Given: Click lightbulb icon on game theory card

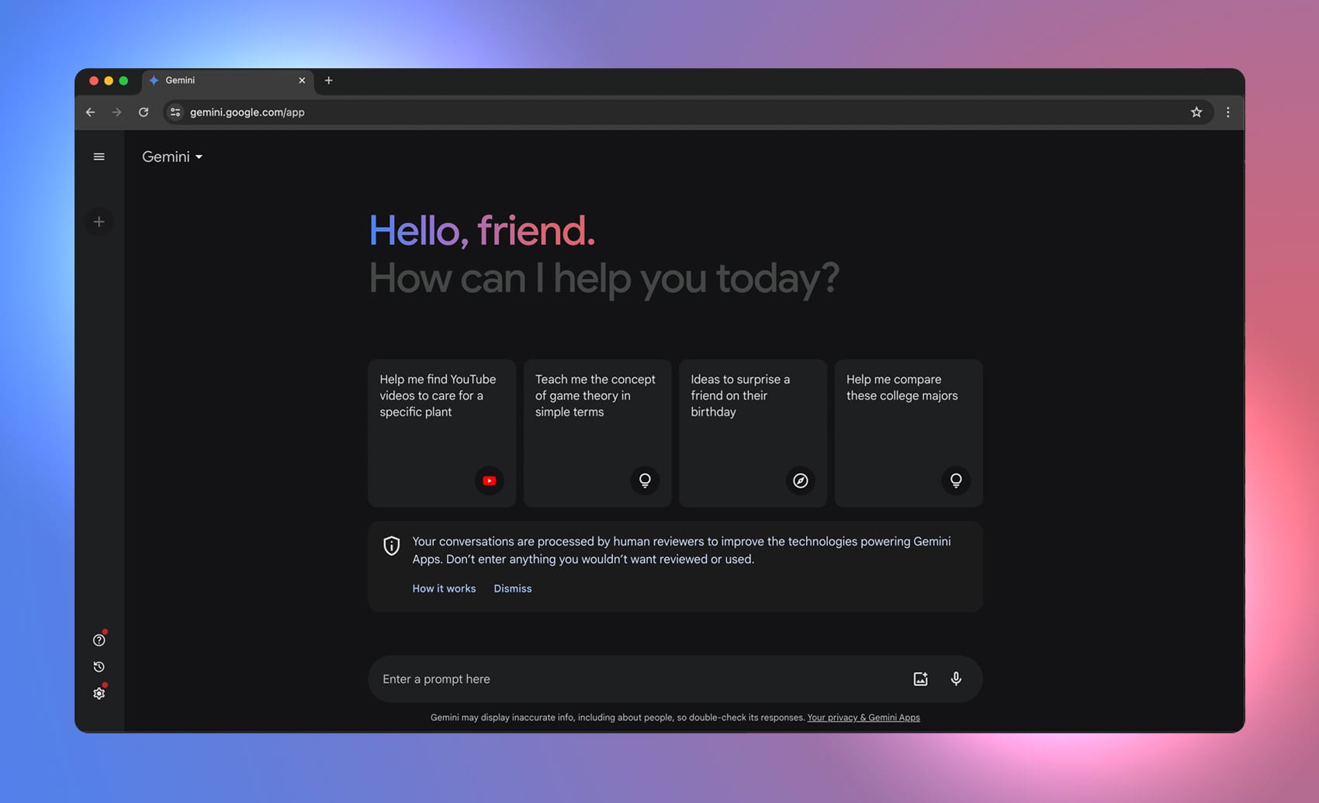Looking at the screenshot, I should coord(645,481).
